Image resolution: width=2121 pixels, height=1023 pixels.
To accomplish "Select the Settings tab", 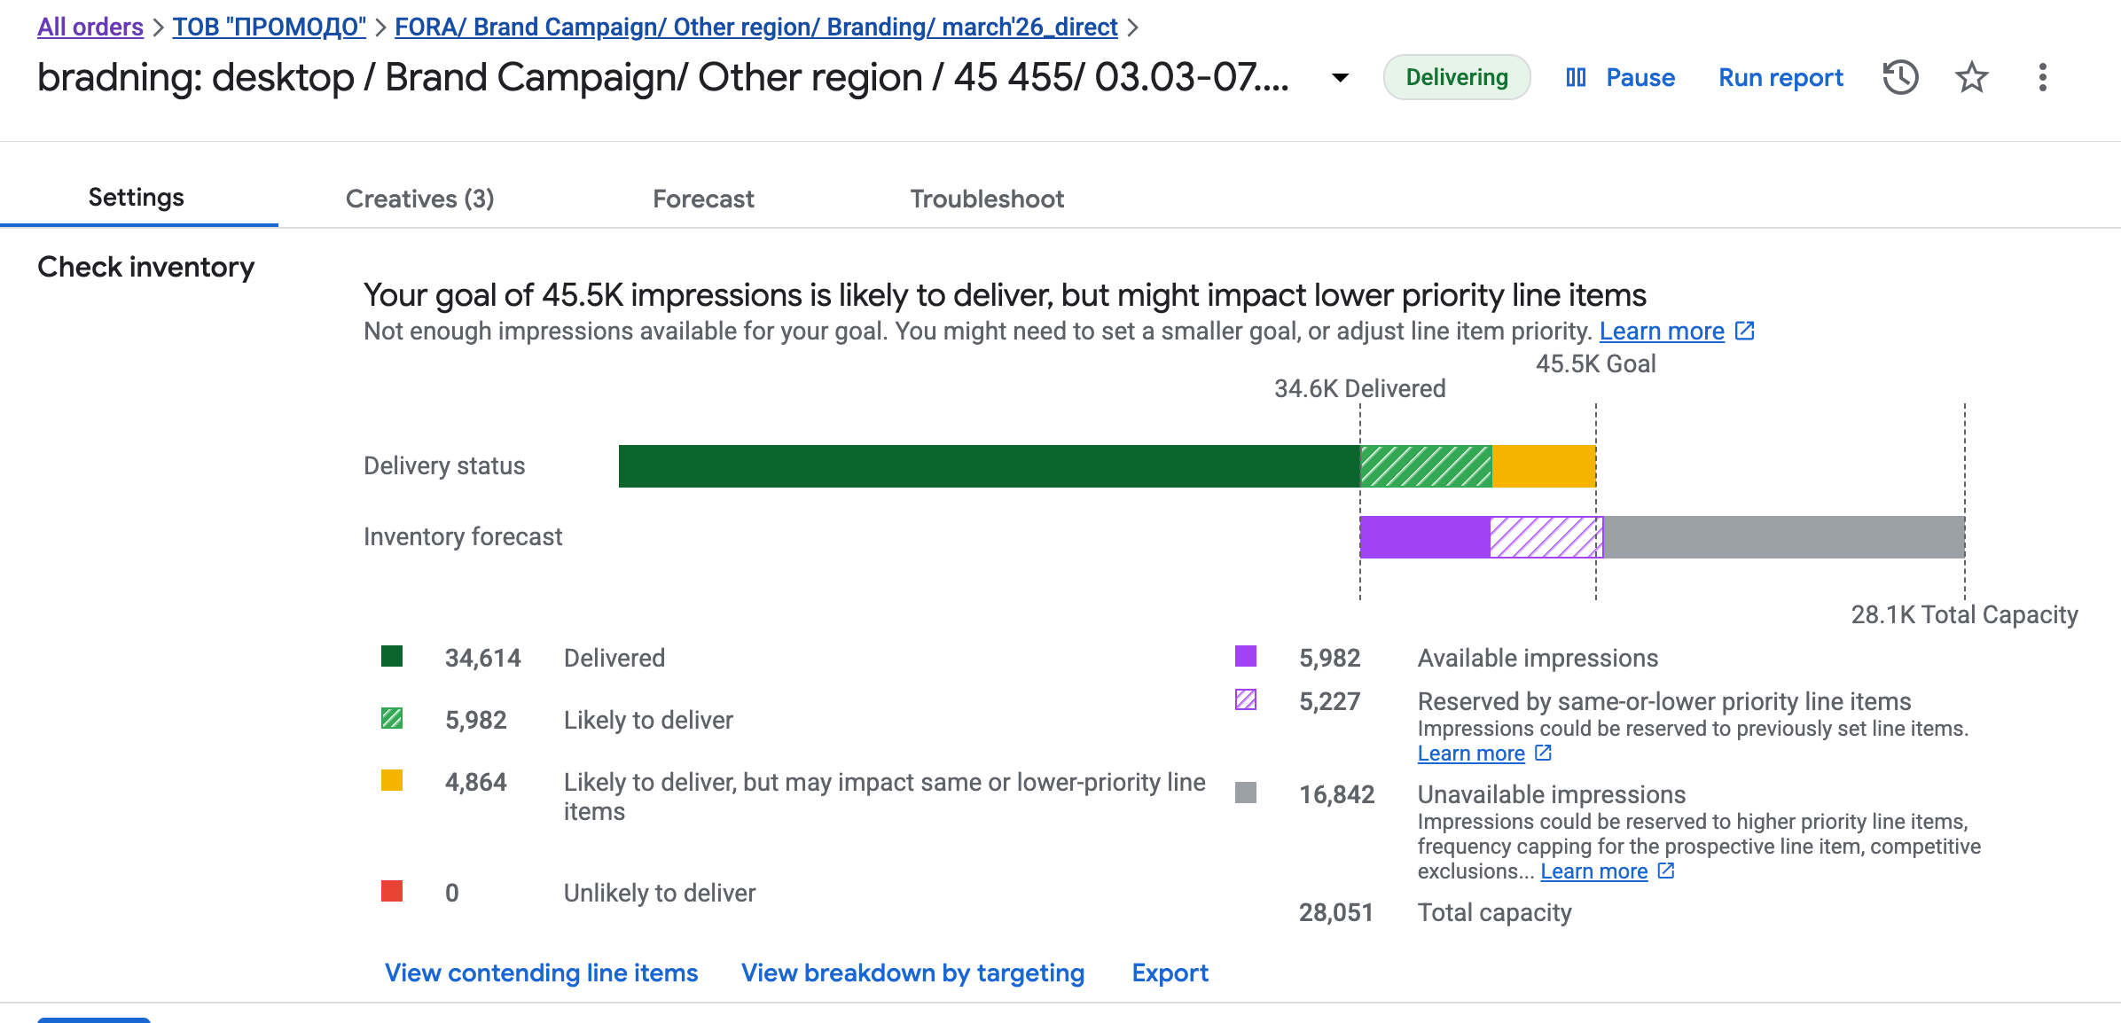I will tap(137, 198).
